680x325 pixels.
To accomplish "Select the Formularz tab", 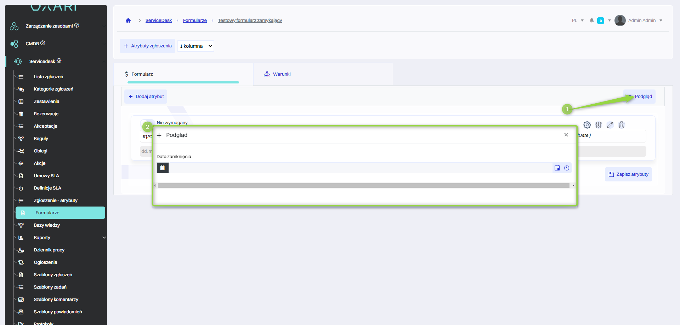I will 142,74.
